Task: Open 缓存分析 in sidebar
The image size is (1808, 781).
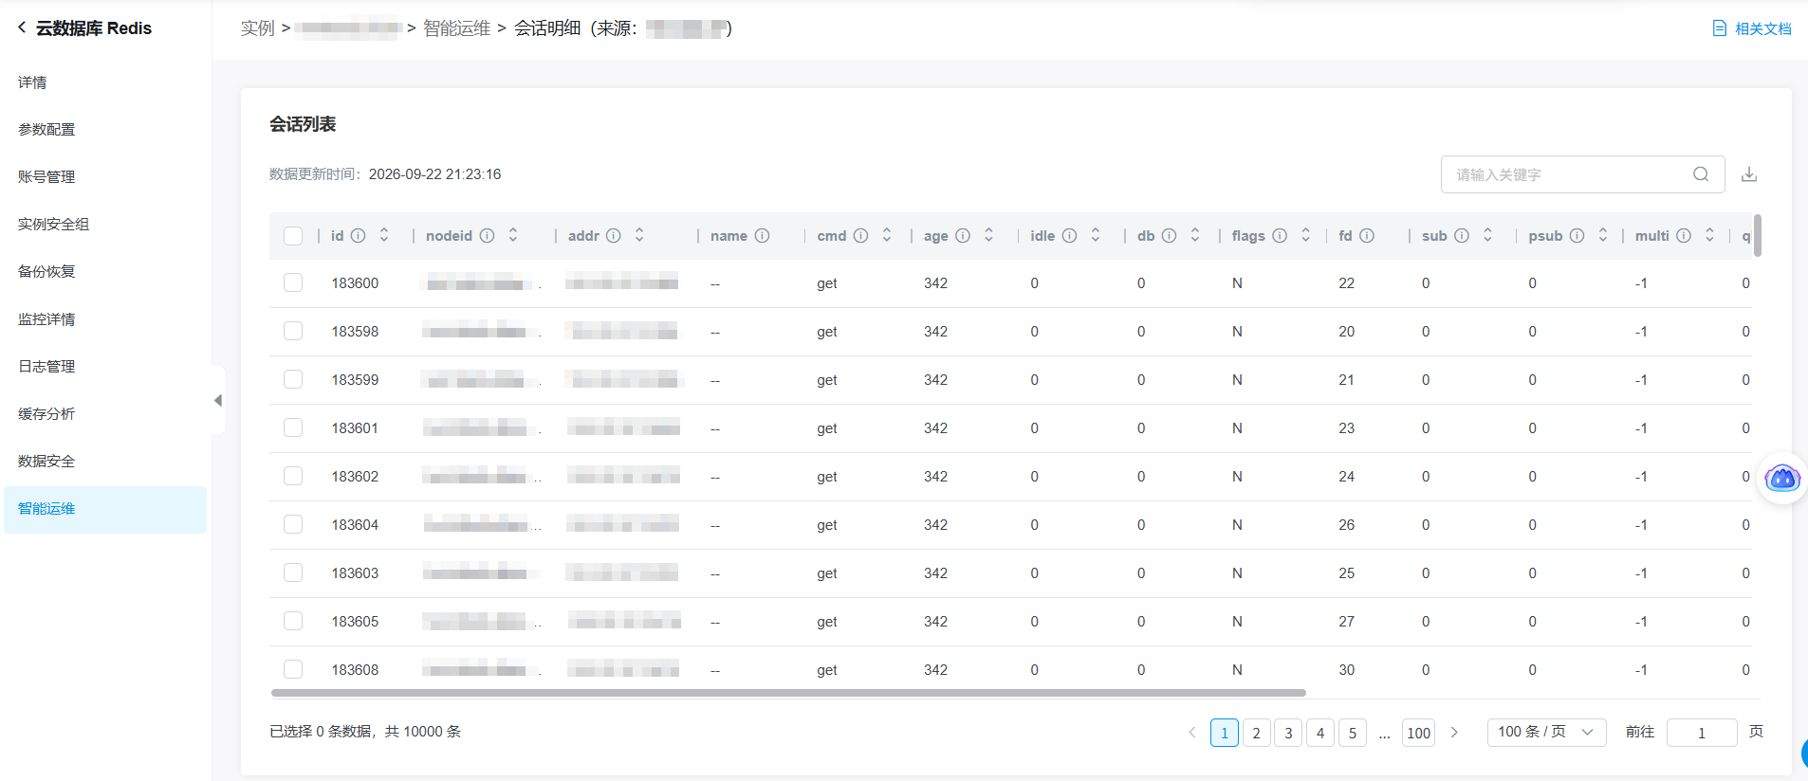Action: click(x=46, y=414)
